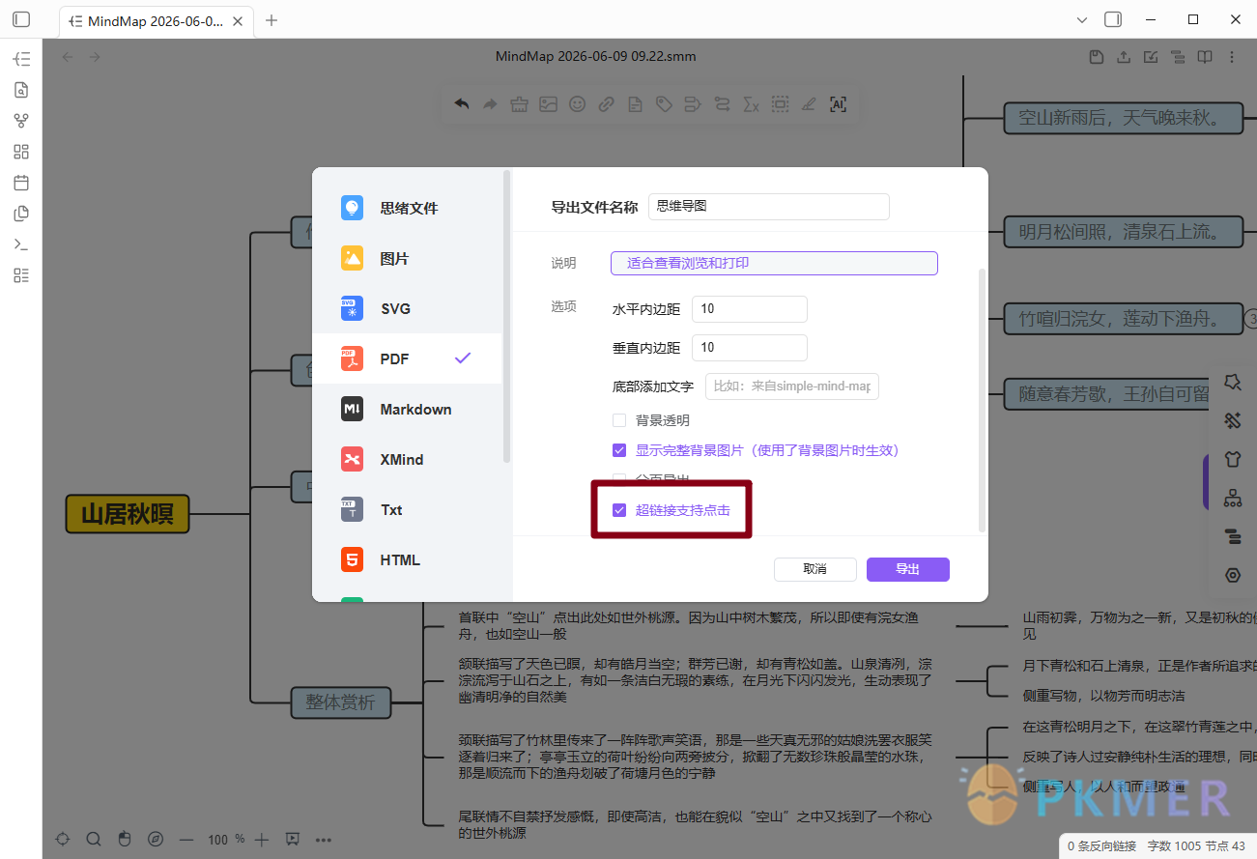Select 图片 export format

click(407, 258)
